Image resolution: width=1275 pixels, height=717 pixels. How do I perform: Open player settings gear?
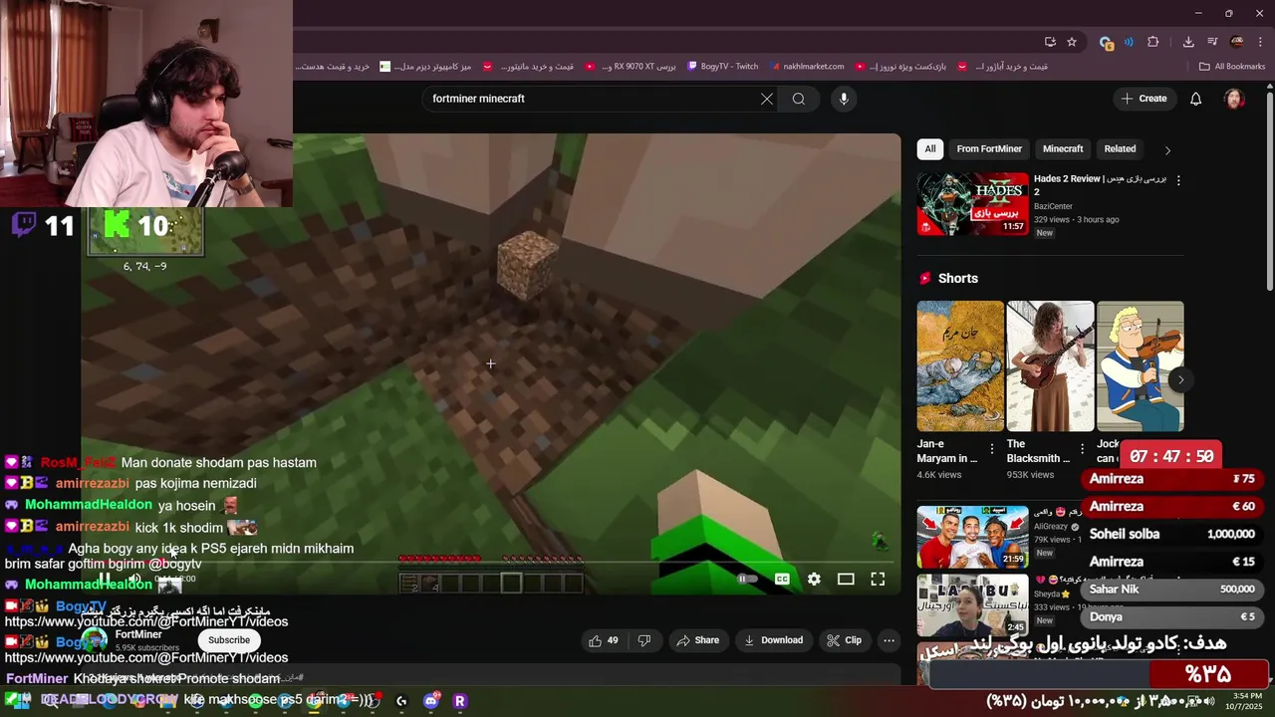tap(814, 579)
